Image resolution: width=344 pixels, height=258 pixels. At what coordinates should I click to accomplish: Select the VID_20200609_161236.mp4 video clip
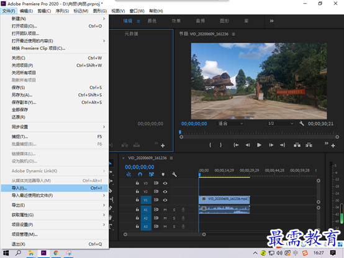coord(224,200)
